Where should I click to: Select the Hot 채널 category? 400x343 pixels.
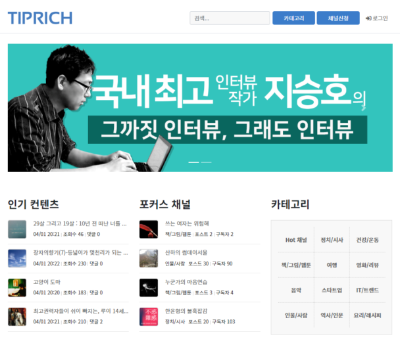coord(296,240)
